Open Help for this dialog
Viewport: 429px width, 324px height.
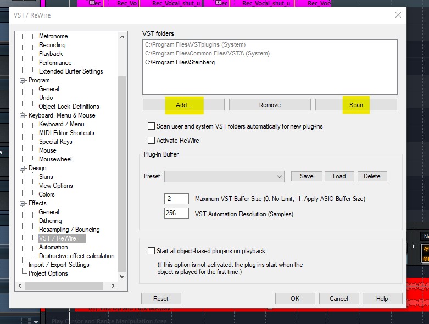[x=382, y=299]
